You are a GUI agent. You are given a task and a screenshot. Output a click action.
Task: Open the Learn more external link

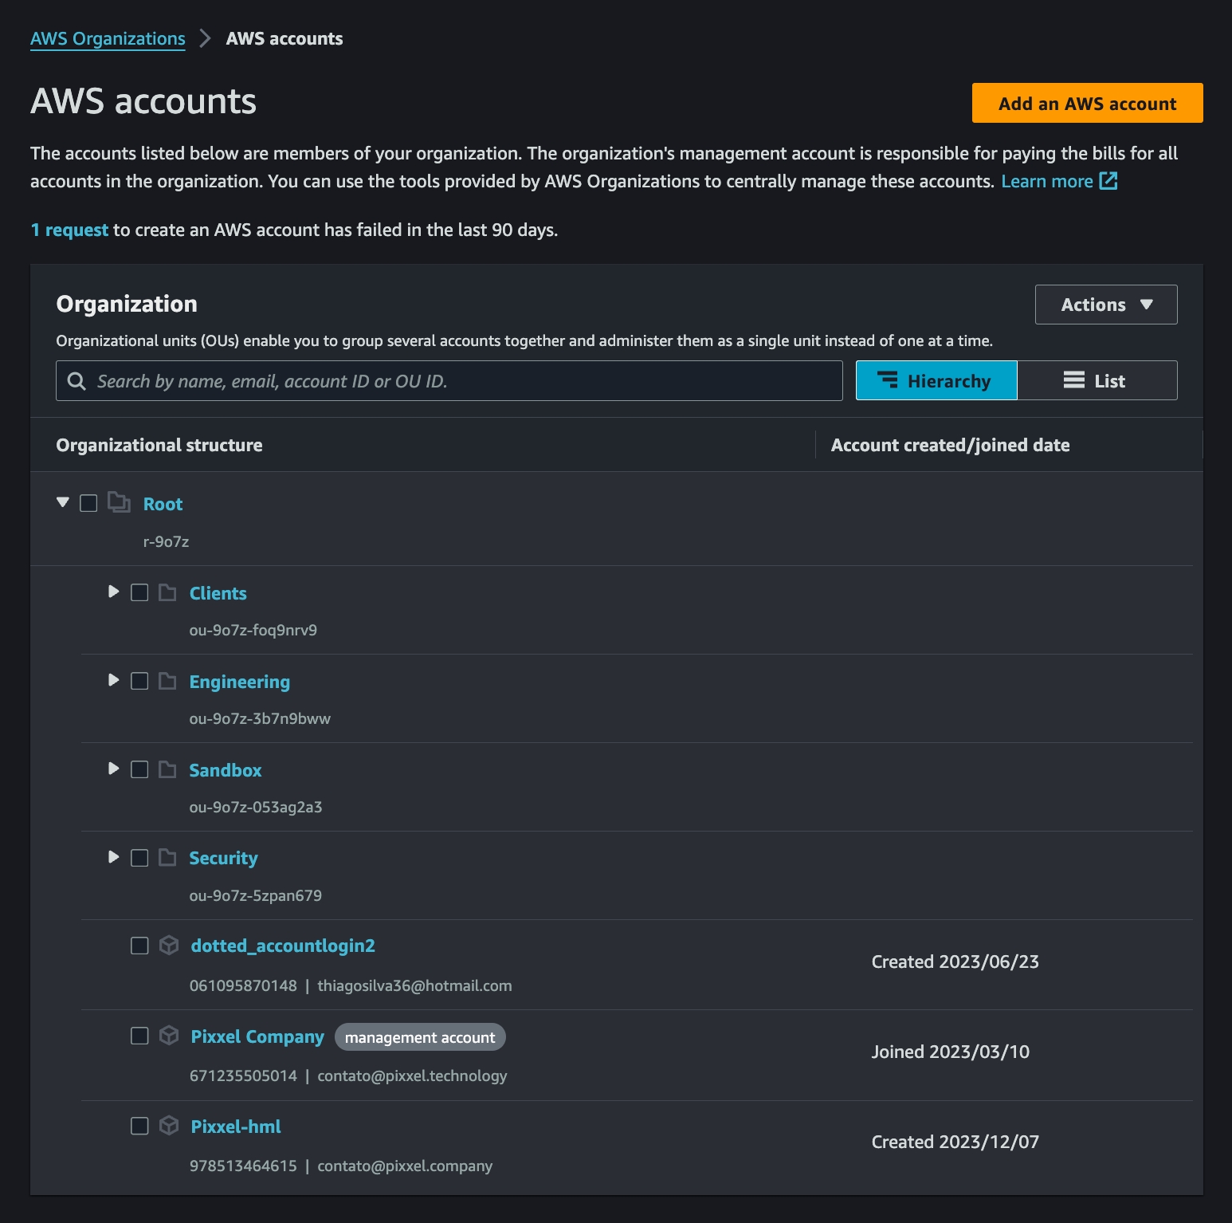[1058, 182]
